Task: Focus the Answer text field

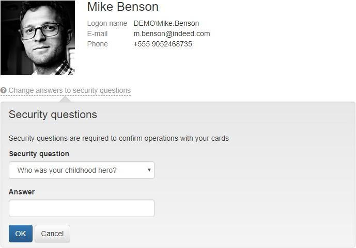Action: 81,208
